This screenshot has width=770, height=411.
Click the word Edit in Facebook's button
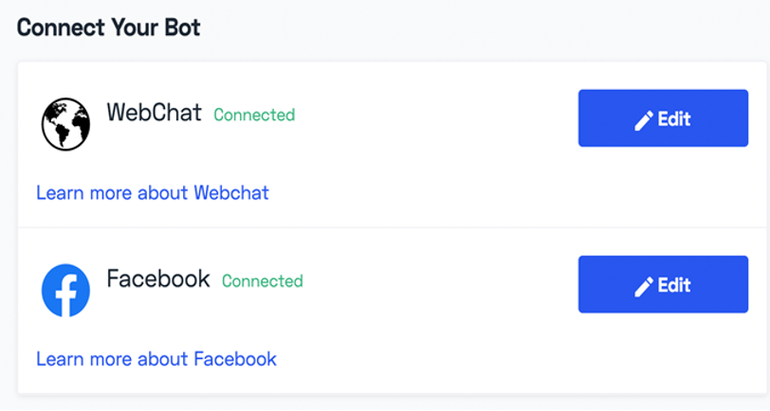pos(674,285)
